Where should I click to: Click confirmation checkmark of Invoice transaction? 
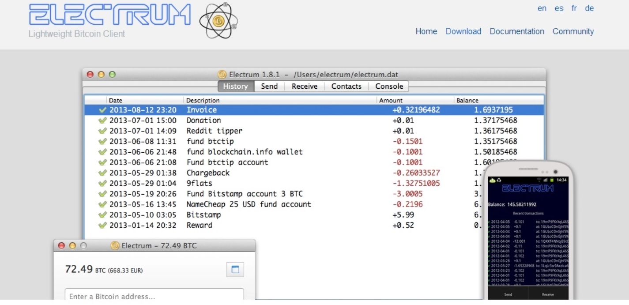(103, 110)
